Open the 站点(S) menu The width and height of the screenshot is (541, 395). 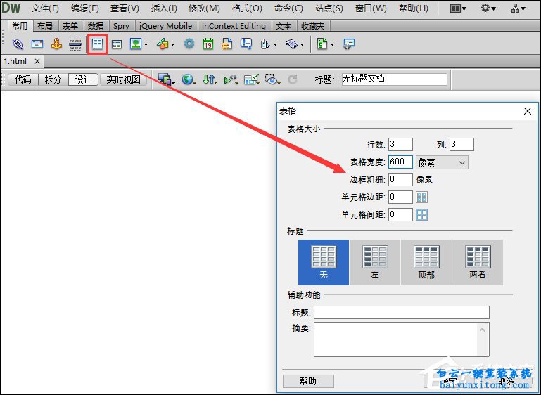(329, 8)
